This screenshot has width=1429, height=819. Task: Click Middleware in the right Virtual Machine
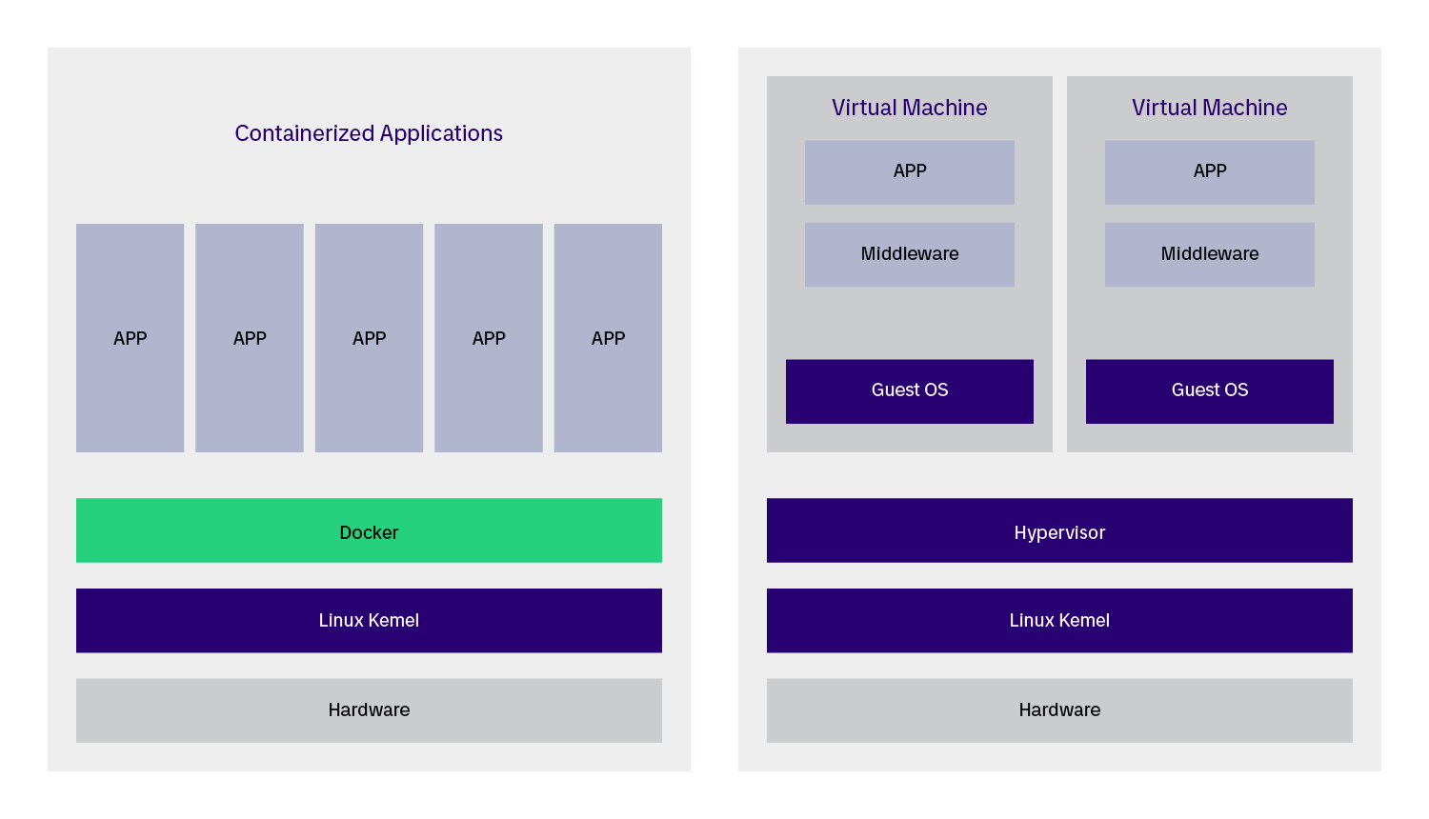pos(1209,254)
